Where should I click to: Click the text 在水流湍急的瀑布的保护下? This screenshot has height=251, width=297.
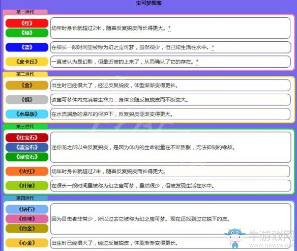tap(82, 114)
